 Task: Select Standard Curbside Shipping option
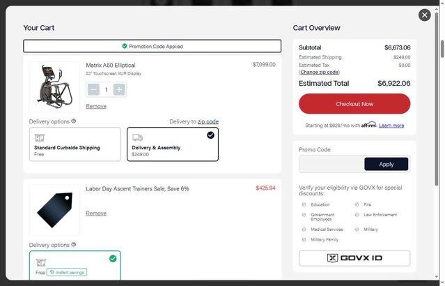[75, 144]
